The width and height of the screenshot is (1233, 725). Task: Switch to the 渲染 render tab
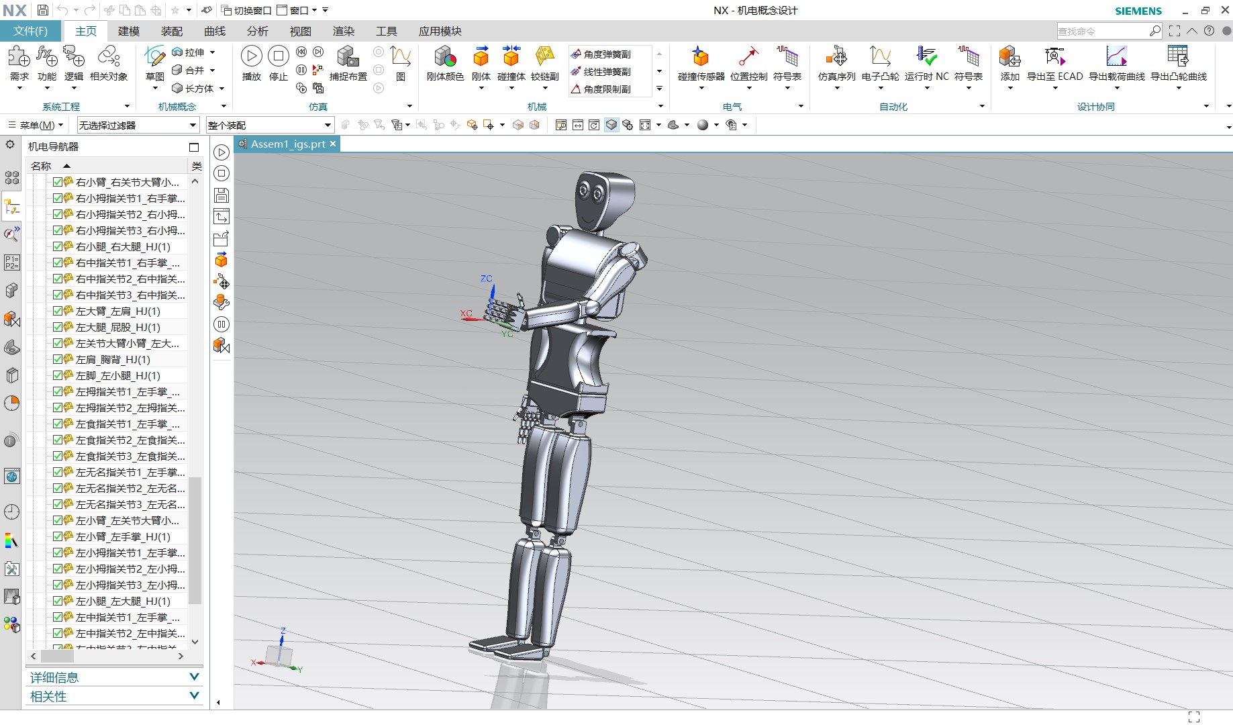point(344,31)
